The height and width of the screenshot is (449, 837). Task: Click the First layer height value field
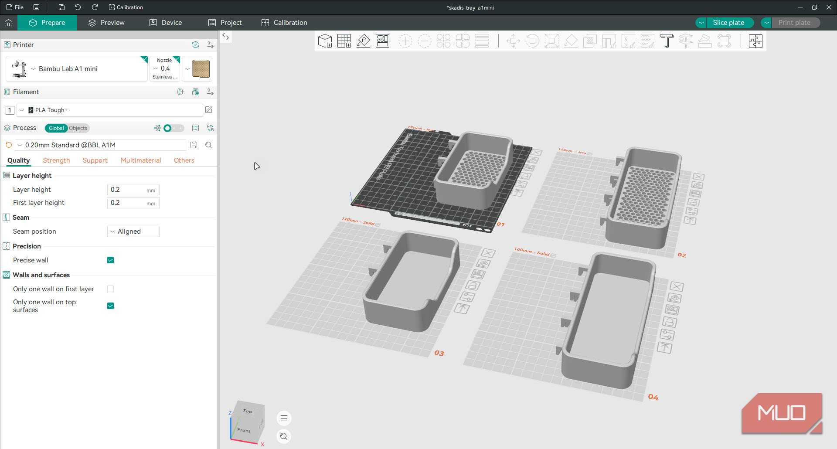coord(133,203)
